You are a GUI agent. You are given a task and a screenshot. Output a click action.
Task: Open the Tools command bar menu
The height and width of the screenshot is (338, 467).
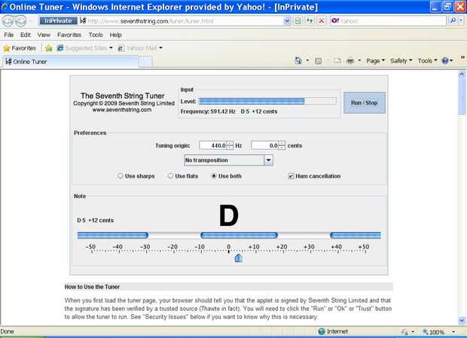[427, 61]
